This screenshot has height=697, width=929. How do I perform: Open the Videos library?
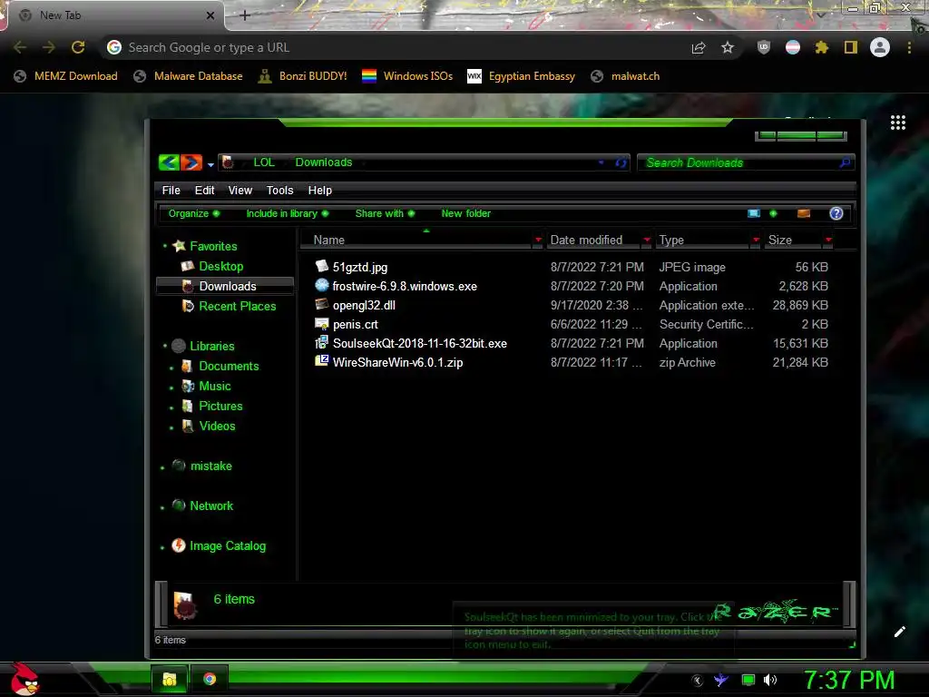(x=217, y=427)
